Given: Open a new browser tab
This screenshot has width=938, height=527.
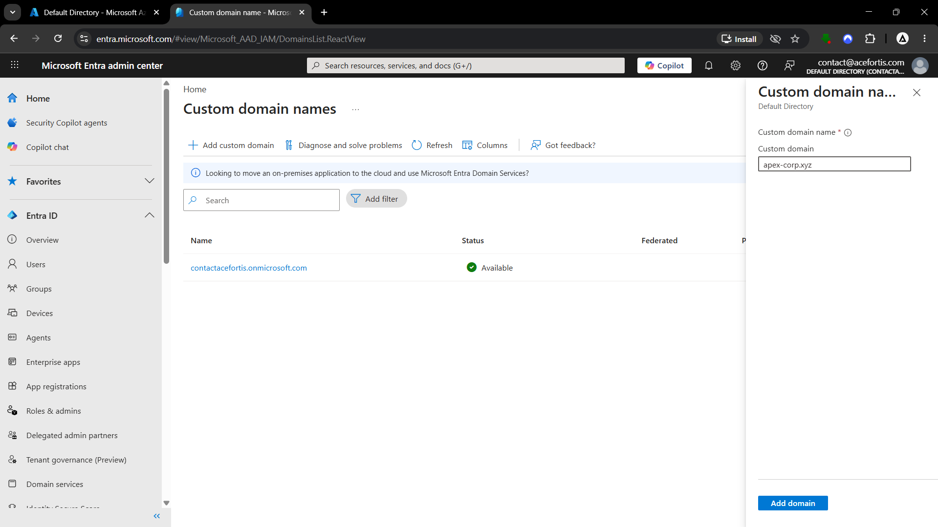Looking at the screenshot, I should pos(324,12).
